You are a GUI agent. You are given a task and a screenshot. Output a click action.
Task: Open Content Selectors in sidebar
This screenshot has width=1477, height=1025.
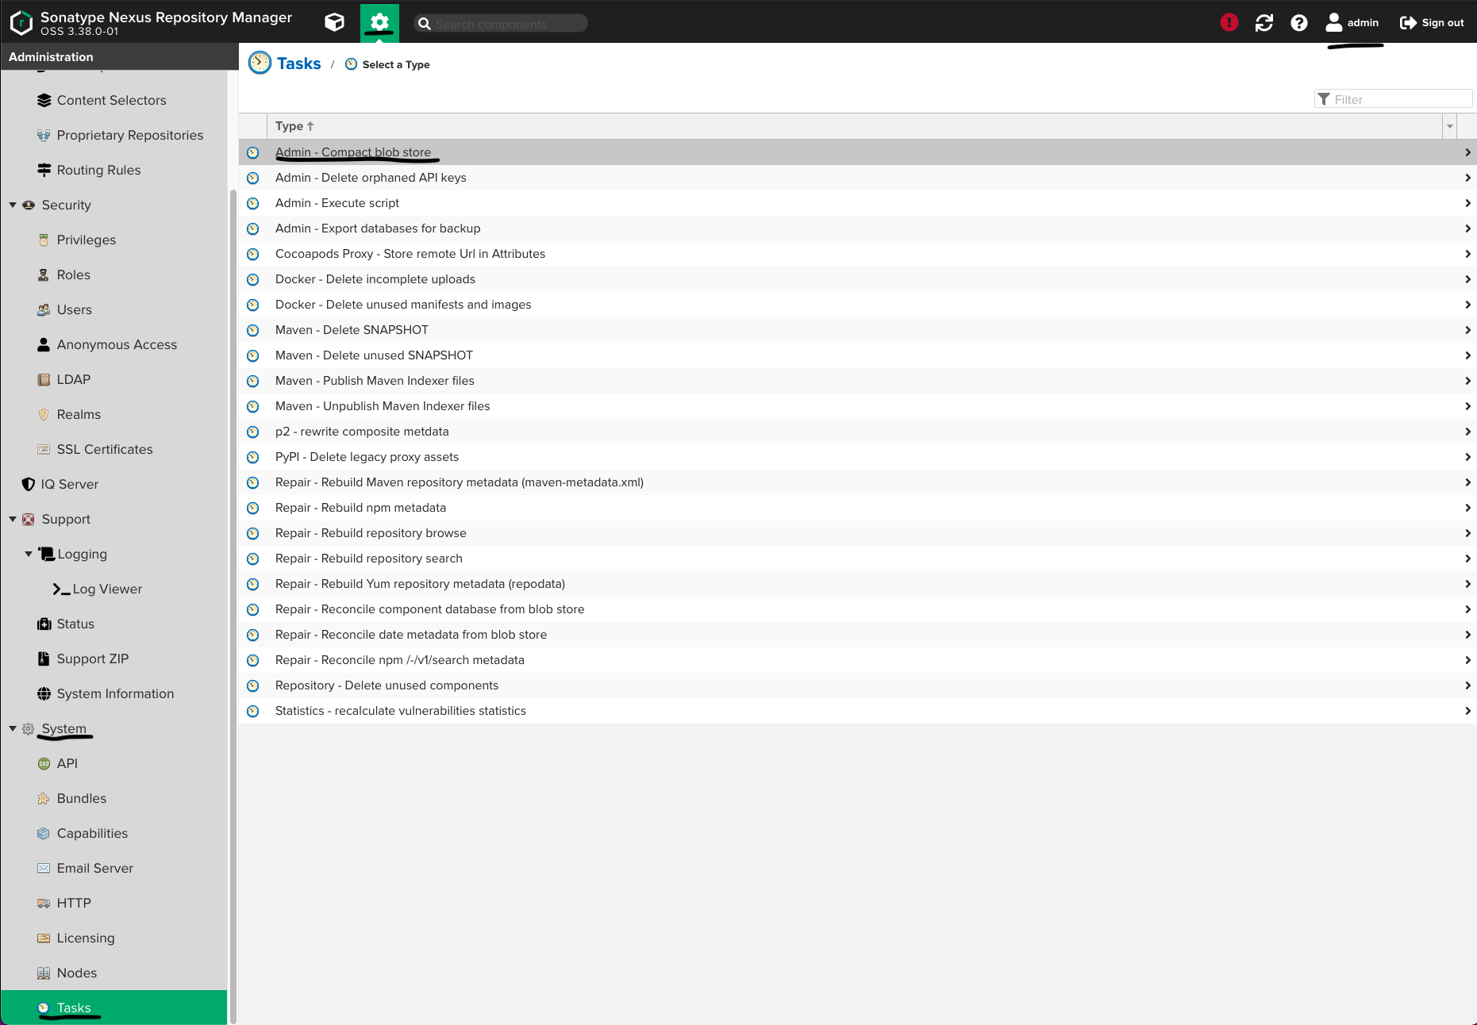click(x=112, y=100)
